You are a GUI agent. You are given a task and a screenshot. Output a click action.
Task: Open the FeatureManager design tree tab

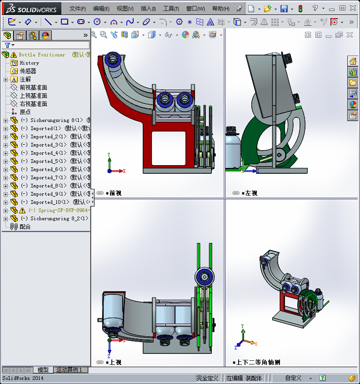point(8,35)
